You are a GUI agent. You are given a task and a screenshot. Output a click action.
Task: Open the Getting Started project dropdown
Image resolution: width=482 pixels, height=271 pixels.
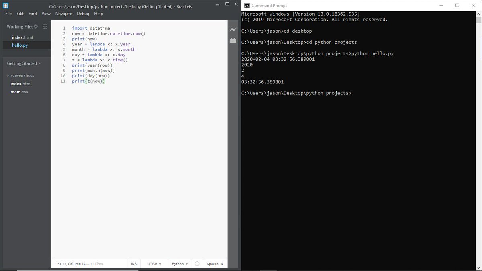point(24,63)
